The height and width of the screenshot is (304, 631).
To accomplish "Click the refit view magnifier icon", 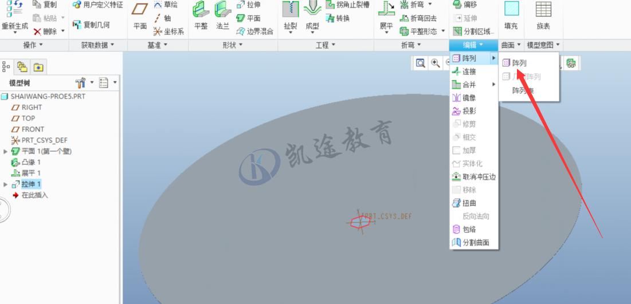I will (x=421, y=63).
